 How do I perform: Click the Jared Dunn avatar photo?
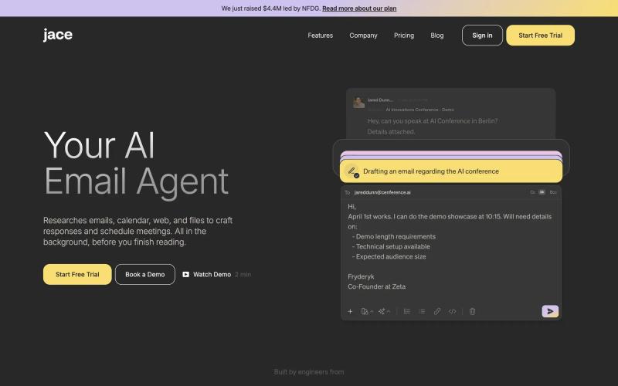click(358, 103)
